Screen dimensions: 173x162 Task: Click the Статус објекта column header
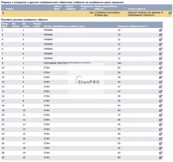[x=136, y=9]
